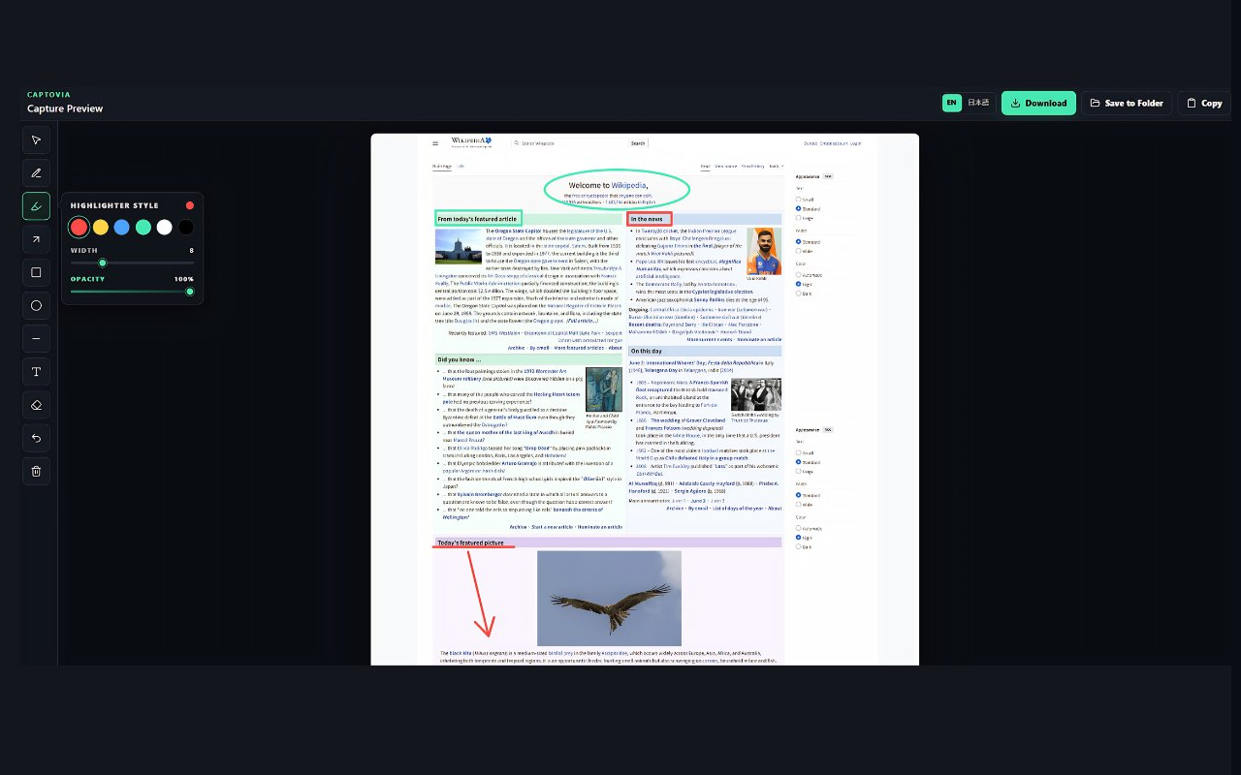
Task: Pick the blue highlighter color
Action: point(121,227)
